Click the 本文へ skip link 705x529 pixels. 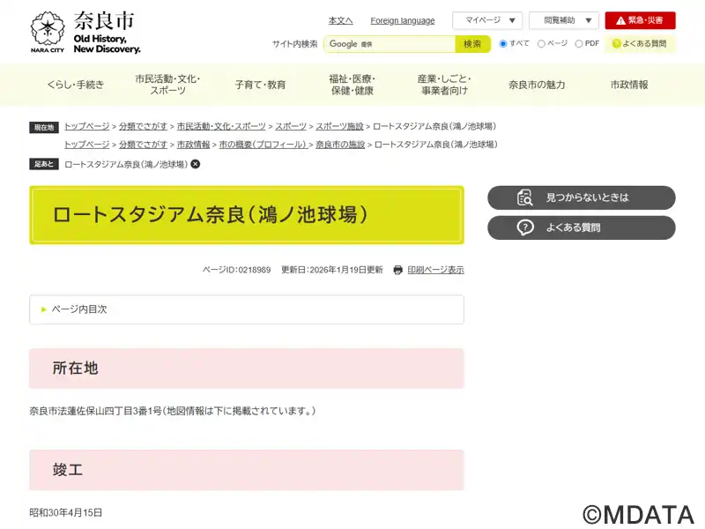point(340,20)
